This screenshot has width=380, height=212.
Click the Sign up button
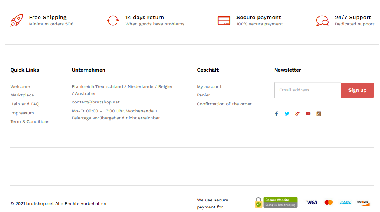[357, 90]
